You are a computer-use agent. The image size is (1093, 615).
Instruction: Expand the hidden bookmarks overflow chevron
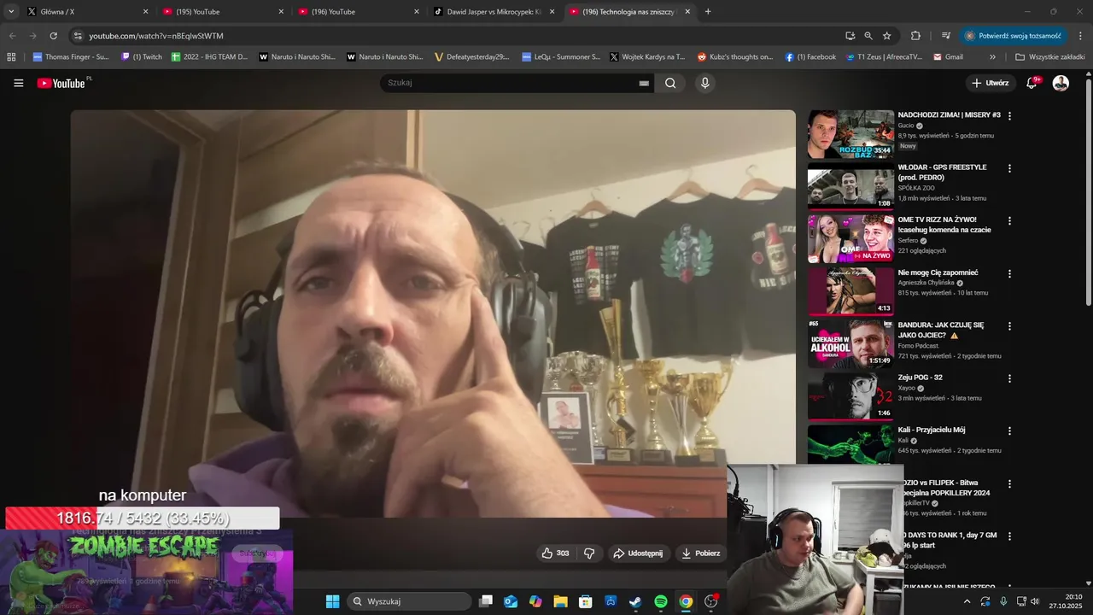pos(992,57)
